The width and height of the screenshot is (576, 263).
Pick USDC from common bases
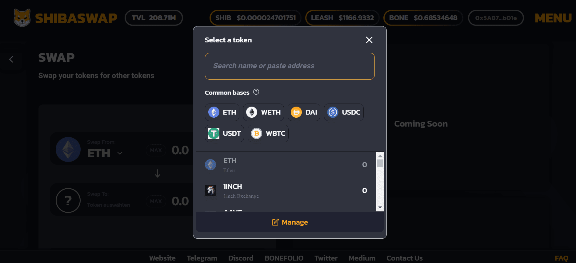click(x=344, y=112)
